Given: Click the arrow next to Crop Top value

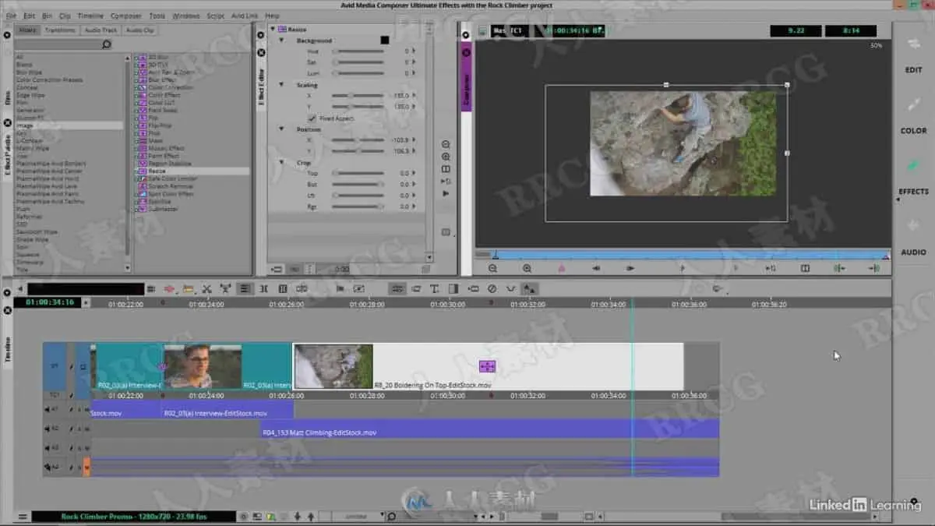Looking at the screenshot, I should click(415, 173).
